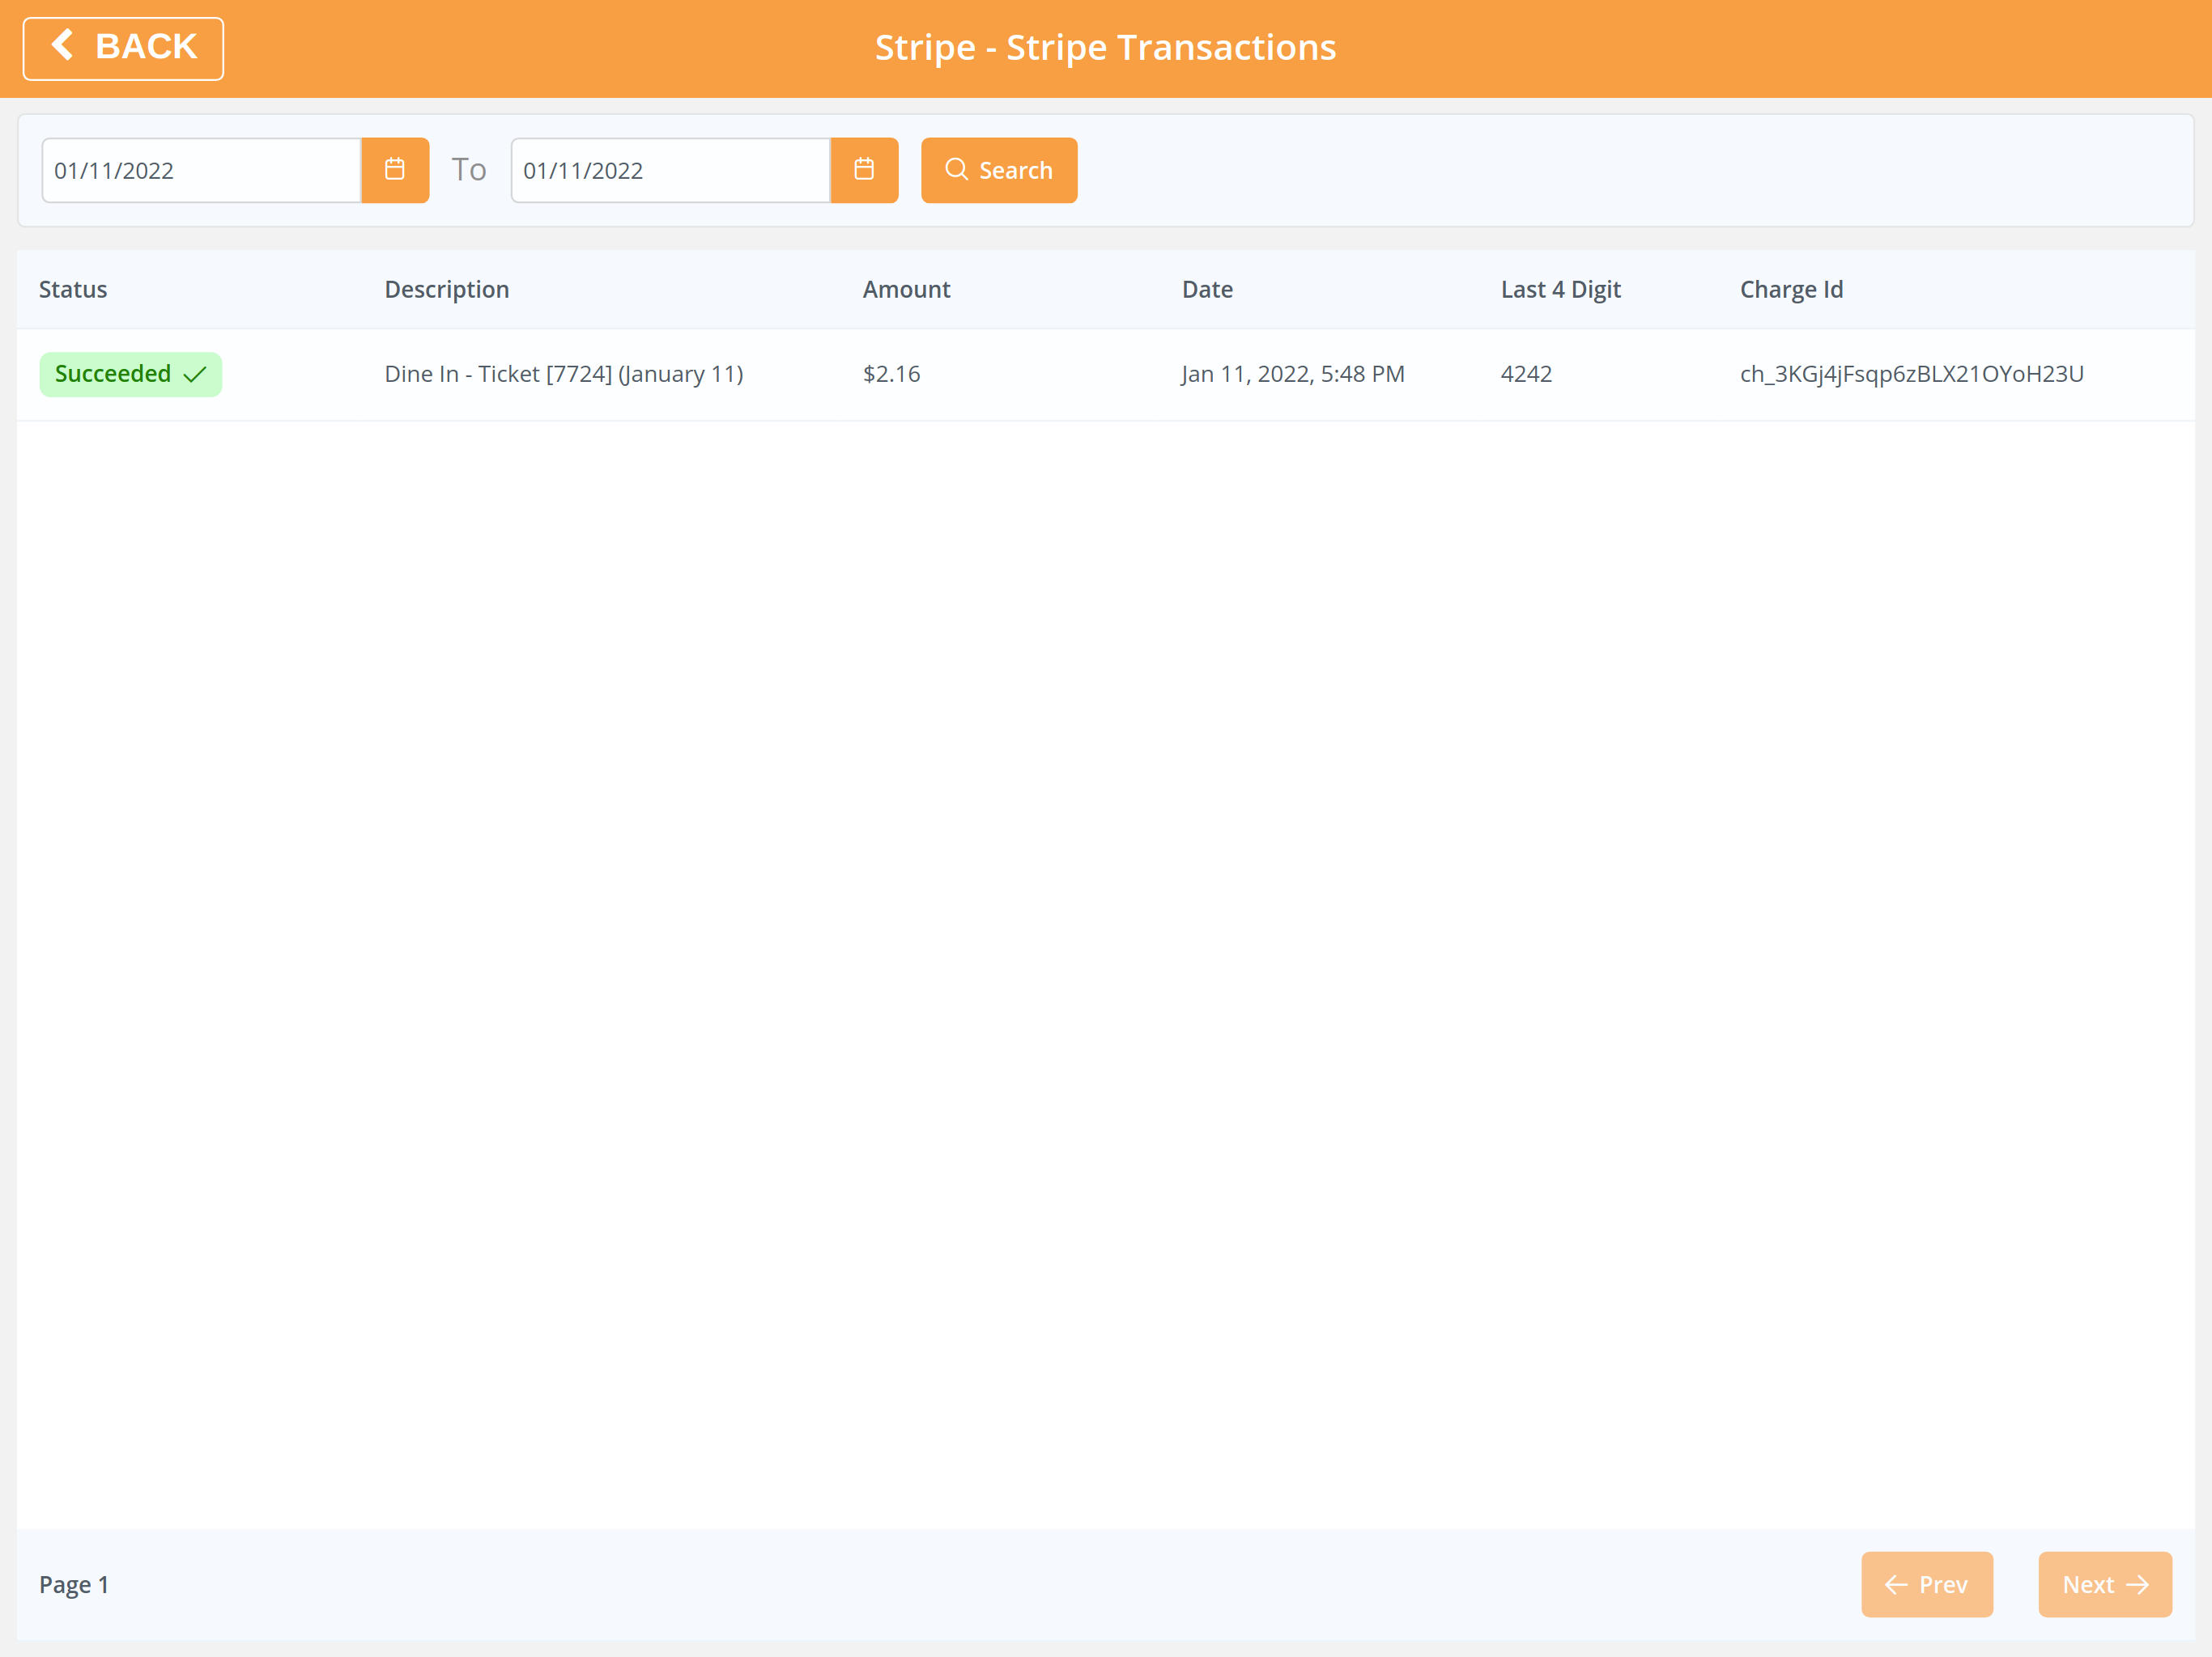Click the start date input field
The height and width of the screenshot is (1657, 2212).
[x=202, y=170]
